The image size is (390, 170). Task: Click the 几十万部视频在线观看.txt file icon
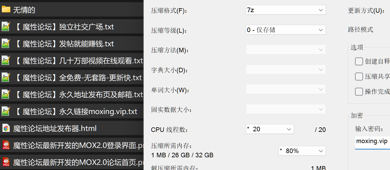tap(6, 60)
